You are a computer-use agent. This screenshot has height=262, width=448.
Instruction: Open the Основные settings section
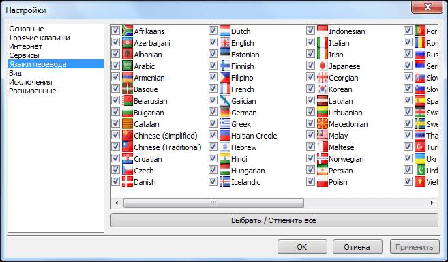(27, 29)
